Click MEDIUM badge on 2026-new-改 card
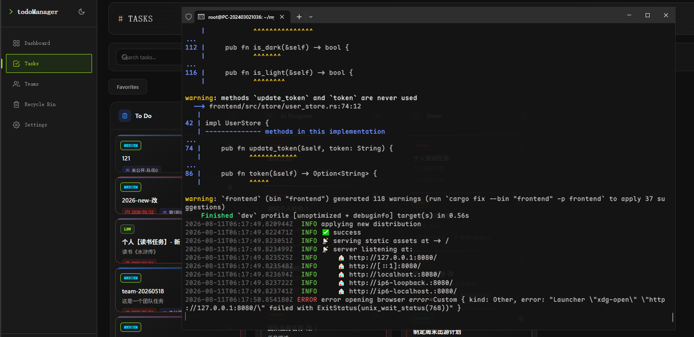 tap(131, 187)
